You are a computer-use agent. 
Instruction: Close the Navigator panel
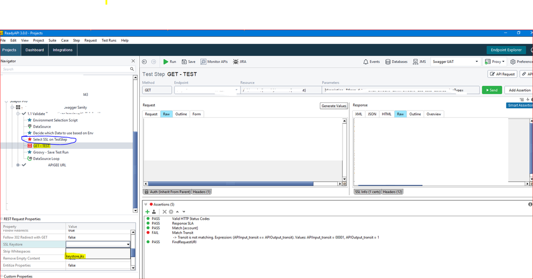pos(133,61)
